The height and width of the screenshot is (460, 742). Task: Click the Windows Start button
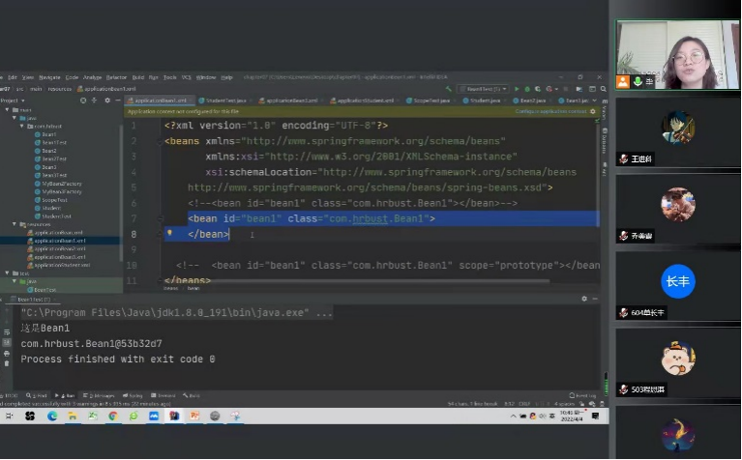(9, 416)
